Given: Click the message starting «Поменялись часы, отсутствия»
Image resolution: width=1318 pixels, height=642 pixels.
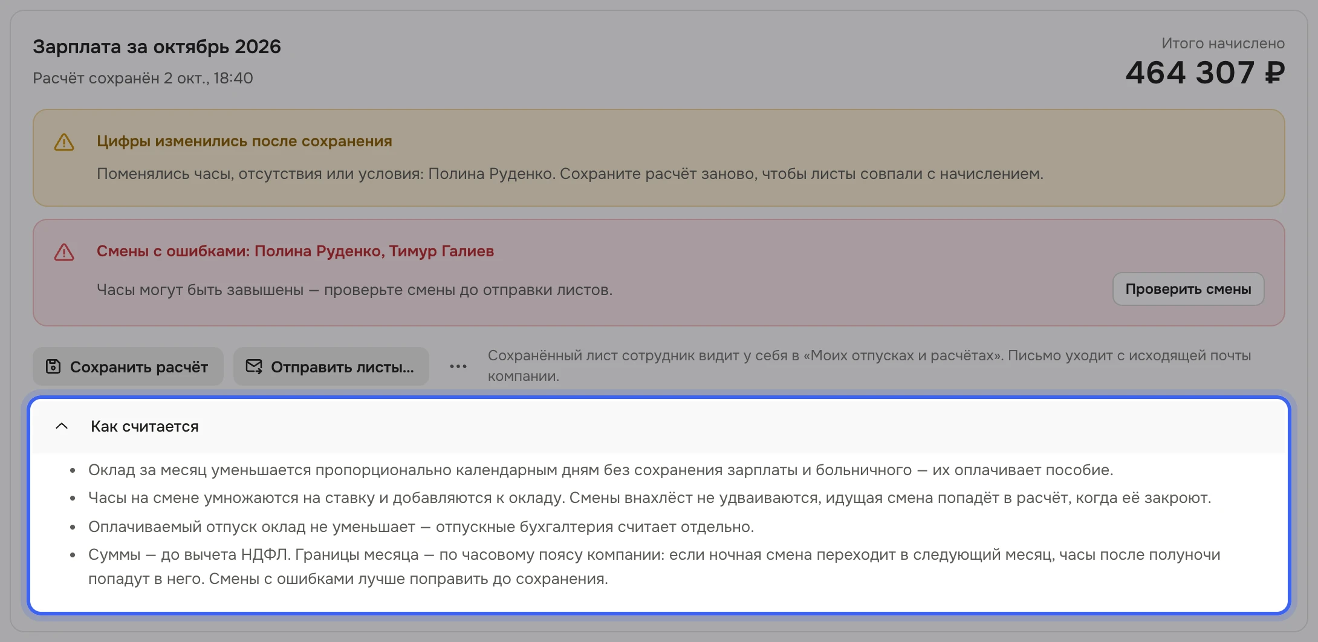Looking at the screenshot, I should (x=570, y=173).
